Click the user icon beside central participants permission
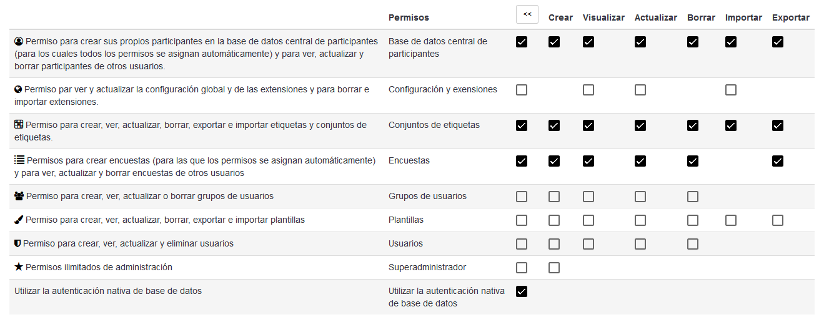This screenshot has height=327, width=824. point(19,41)
